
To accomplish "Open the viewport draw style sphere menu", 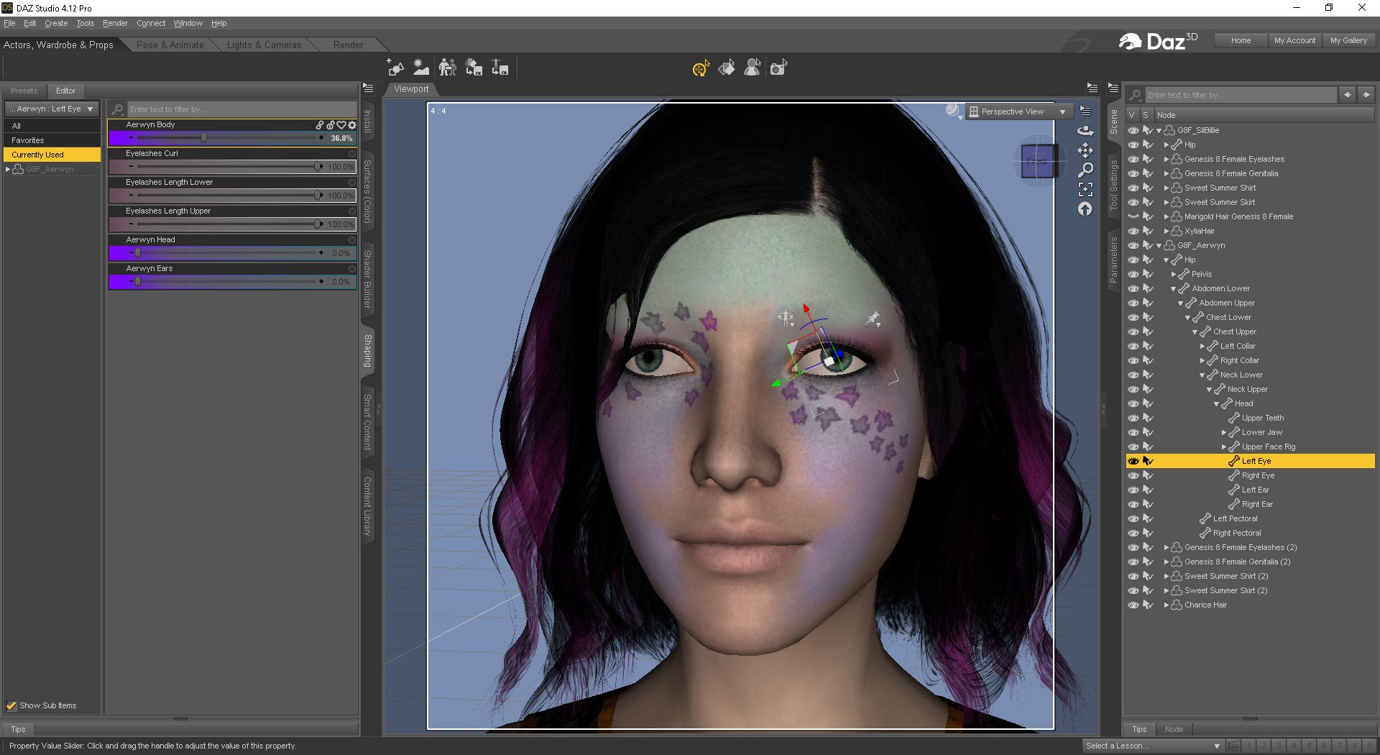I will (x=954, y=111).
